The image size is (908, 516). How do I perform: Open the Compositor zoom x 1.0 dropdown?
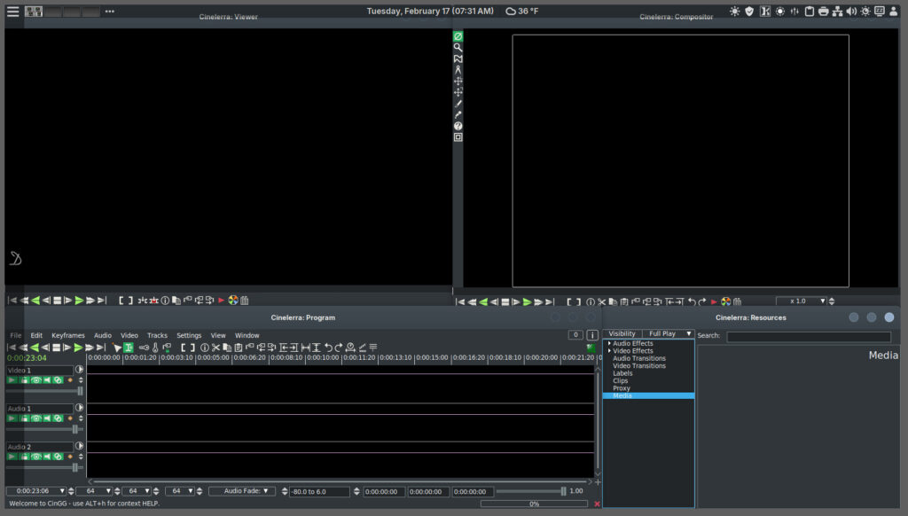pos(822,301)
